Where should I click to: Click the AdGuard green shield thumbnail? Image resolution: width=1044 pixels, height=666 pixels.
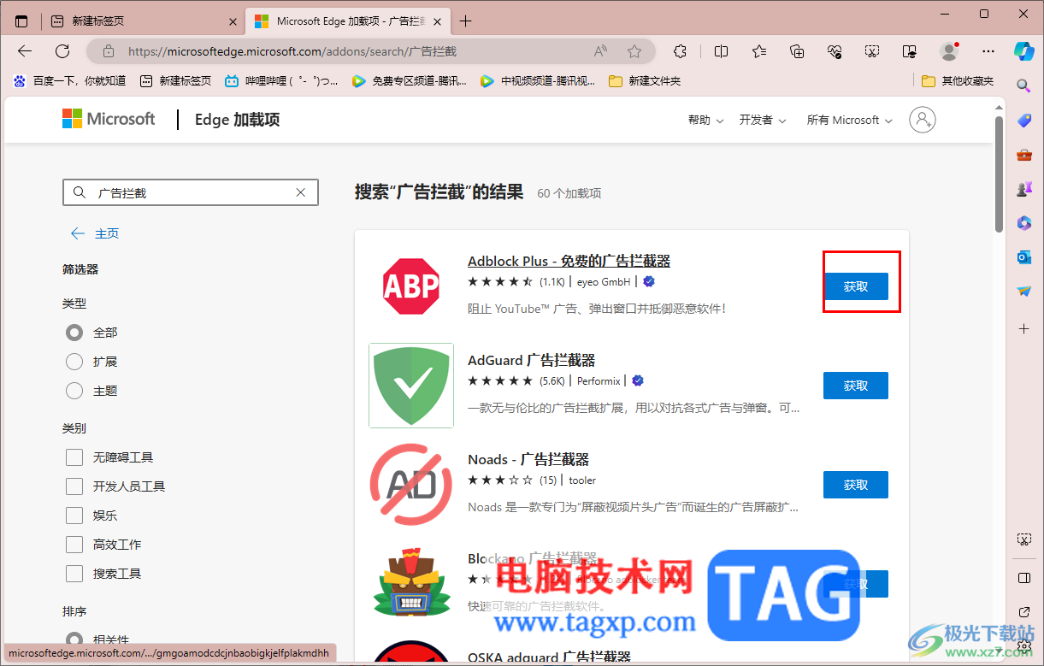click(x=411, y=386)
